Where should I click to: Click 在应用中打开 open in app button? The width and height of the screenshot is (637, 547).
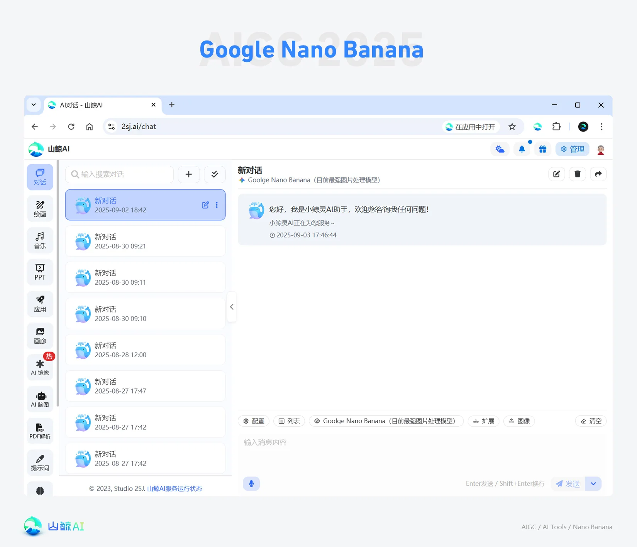(x=471, y=127)
